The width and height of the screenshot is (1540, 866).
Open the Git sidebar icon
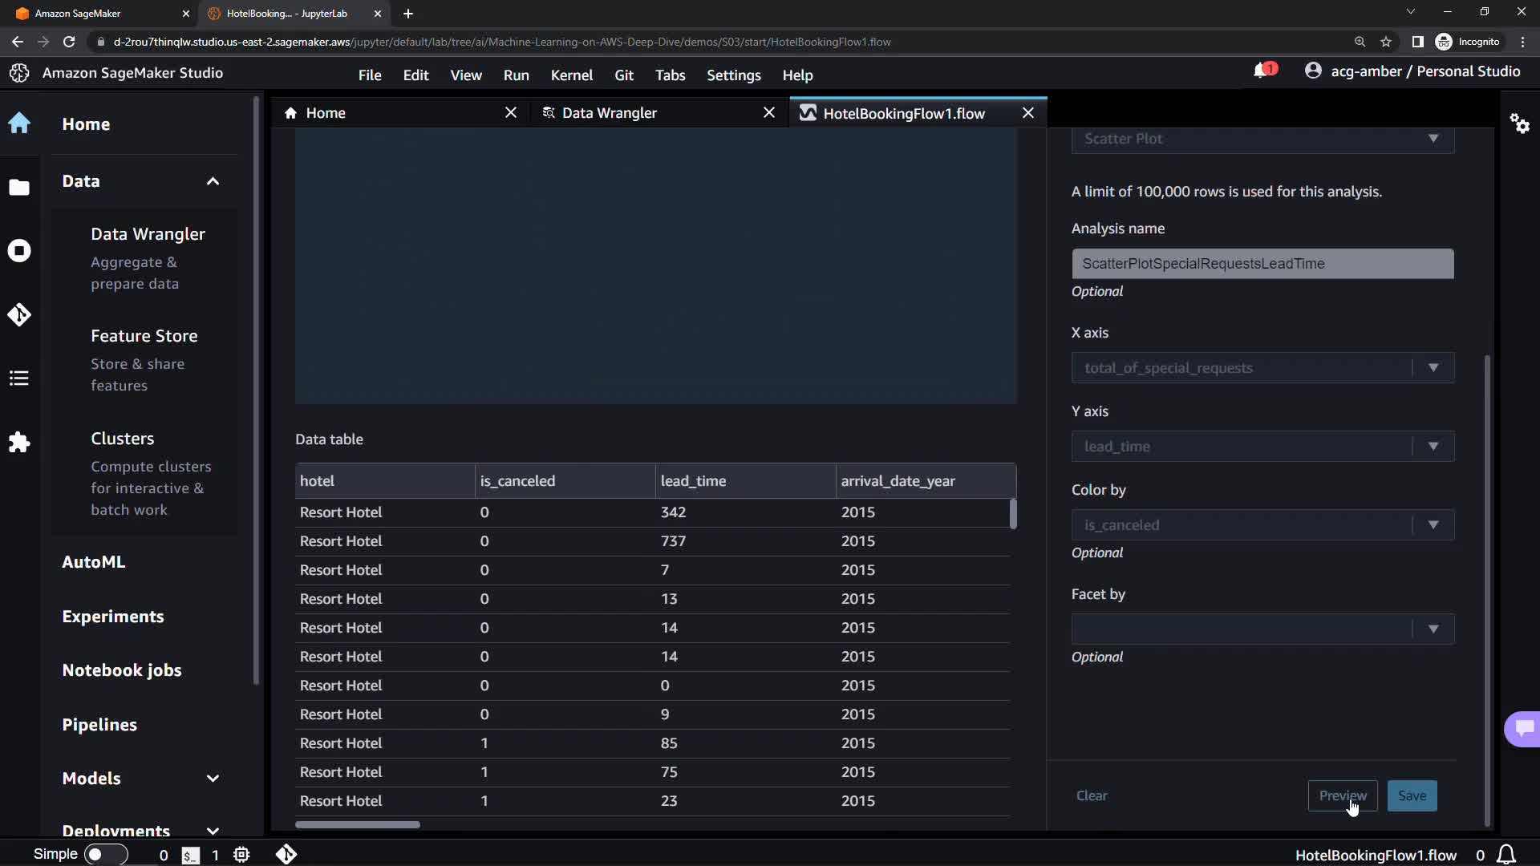coord(19,314)
